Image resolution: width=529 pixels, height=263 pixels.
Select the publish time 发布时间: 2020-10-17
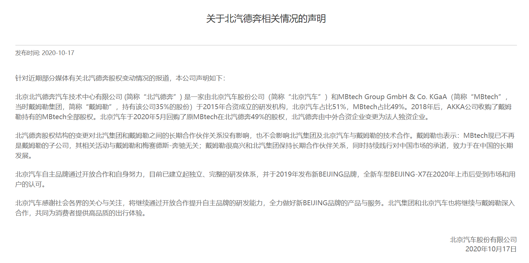(x=45, y=53)
